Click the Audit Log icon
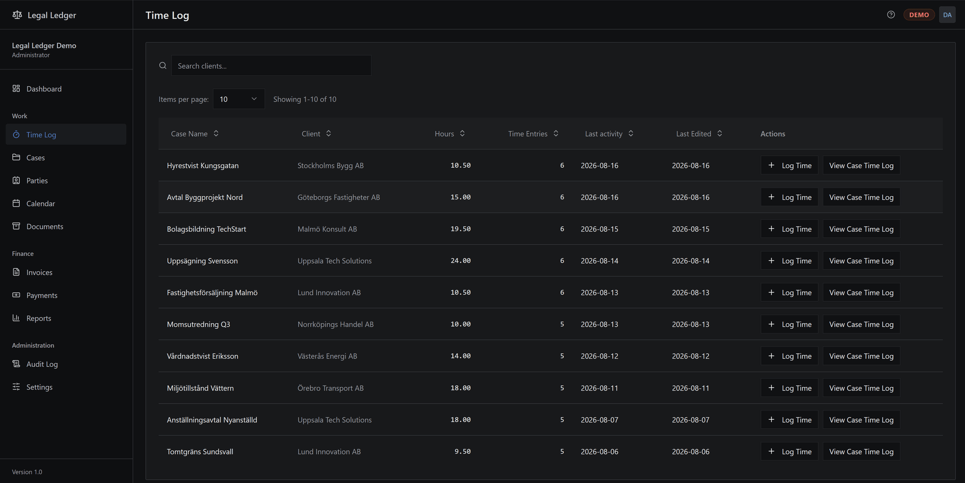The image size is (965, 483). tap(16, 364)
